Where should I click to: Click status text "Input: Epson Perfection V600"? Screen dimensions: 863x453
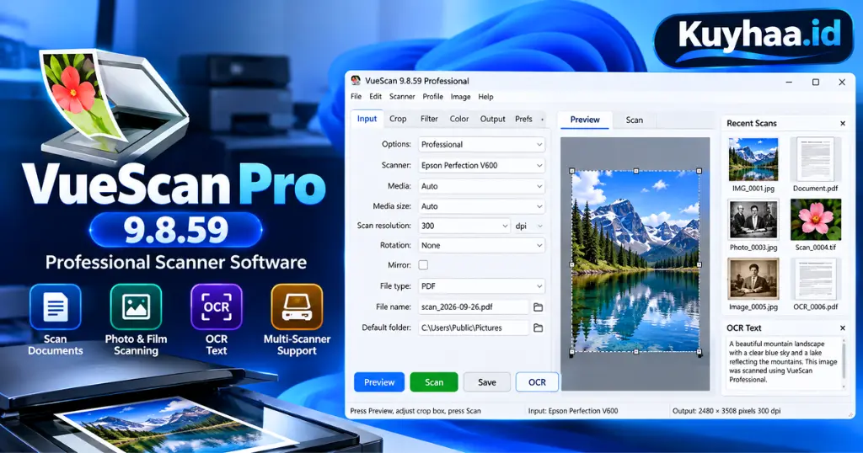pyautogui.click(x=573, y=411)
